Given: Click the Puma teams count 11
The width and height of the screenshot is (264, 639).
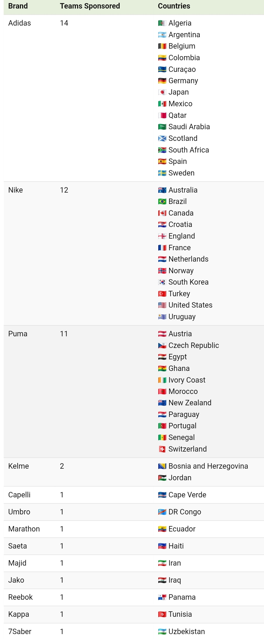Looking at the screenshot, I should coord(64,334).
